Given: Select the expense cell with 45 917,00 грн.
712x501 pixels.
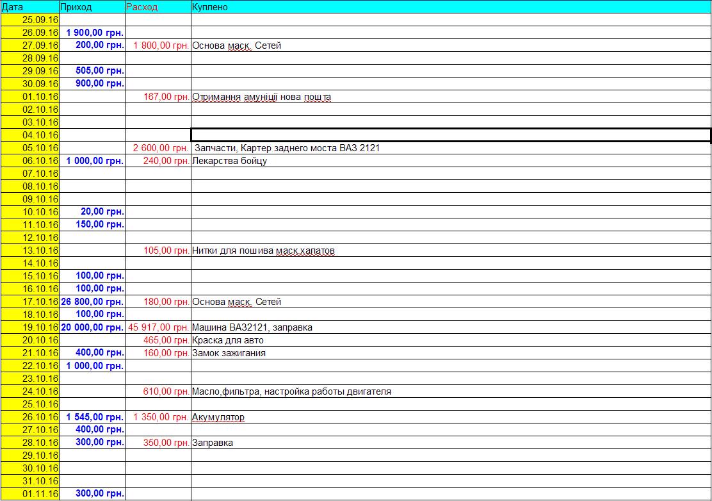Looking at the screenshot, I should point(158,327).
